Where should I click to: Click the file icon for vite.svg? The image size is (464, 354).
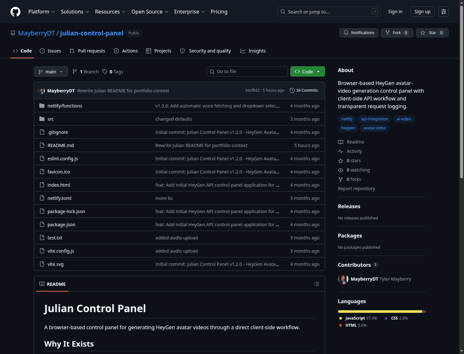[42, 264]
